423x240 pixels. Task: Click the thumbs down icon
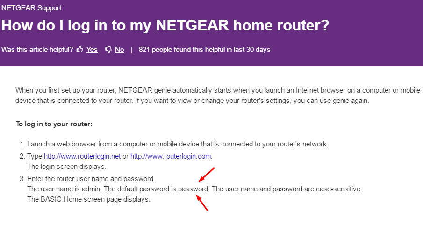tap(108, 50)
